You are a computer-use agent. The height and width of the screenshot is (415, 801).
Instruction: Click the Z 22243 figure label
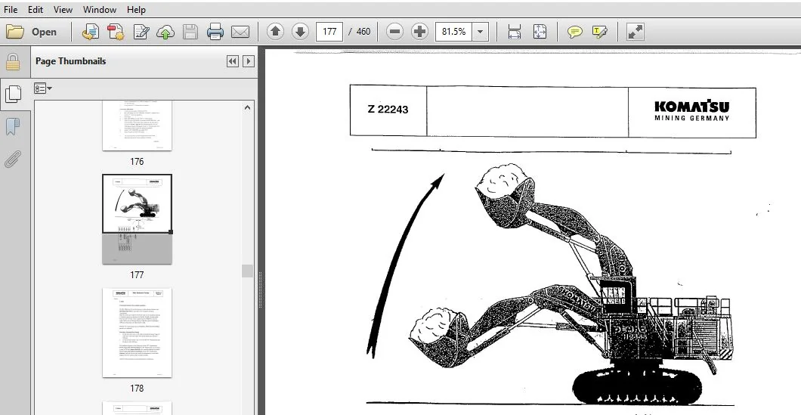tap(388, 110)
